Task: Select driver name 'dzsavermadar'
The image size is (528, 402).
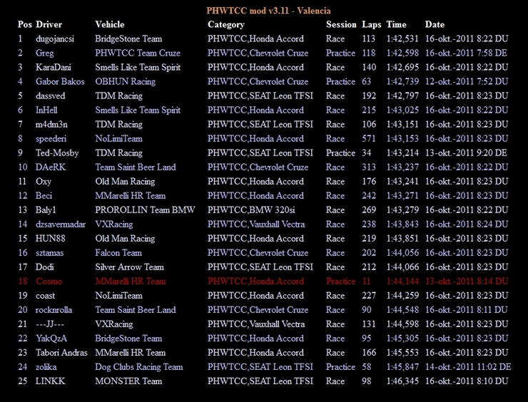Action: click(x=61, y=225)
